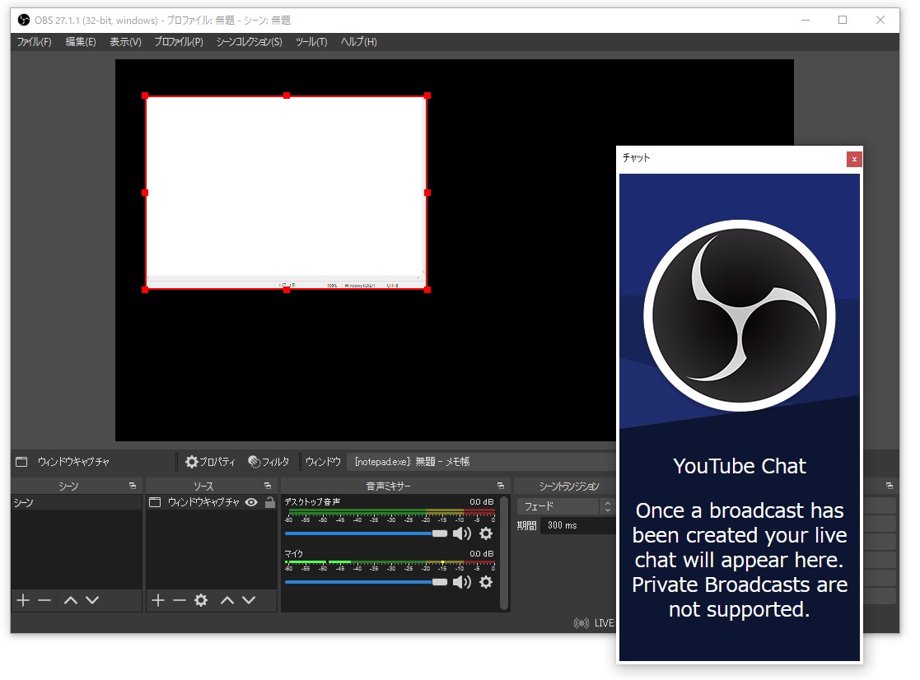Viewport: 920px width, 680px height.
Task: Mute デスクトップ音声 with speaker icon
Action: (x=462, y=533)
